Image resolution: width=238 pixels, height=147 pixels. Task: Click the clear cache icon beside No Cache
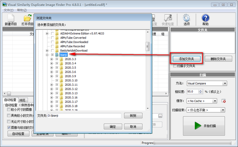tap(223, 101)
